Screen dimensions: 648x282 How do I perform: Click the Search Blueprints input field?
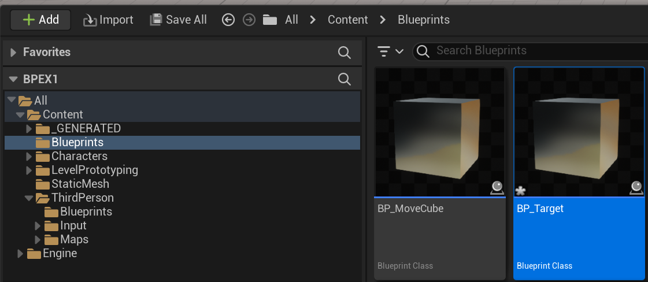click(x=530, y=51)
